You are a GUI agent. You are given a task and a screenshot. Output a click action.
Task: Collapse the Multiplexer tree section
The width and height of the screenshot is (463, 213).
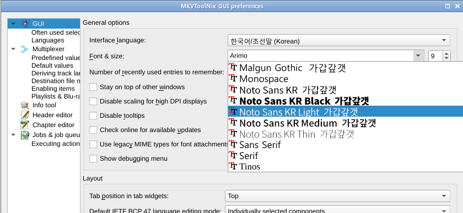tap(13, 49)
